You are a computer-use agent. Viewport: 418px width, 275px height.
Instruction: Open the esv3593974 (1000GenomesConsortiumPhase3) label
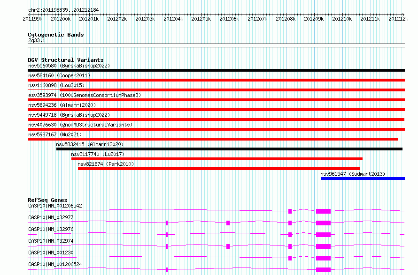[85, 95]
